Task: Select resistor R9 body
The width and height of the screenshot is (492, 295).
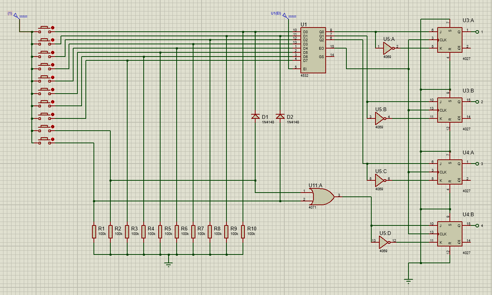Action: point(226,232)
